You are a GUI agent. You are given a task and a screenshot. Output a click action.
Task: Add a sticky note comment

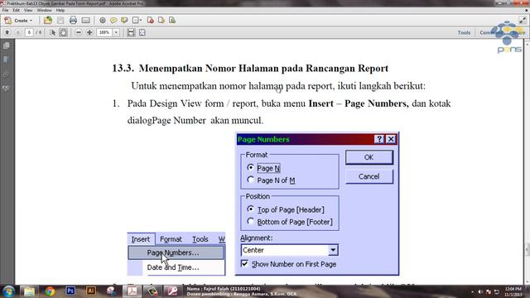(x=113, y=20)
